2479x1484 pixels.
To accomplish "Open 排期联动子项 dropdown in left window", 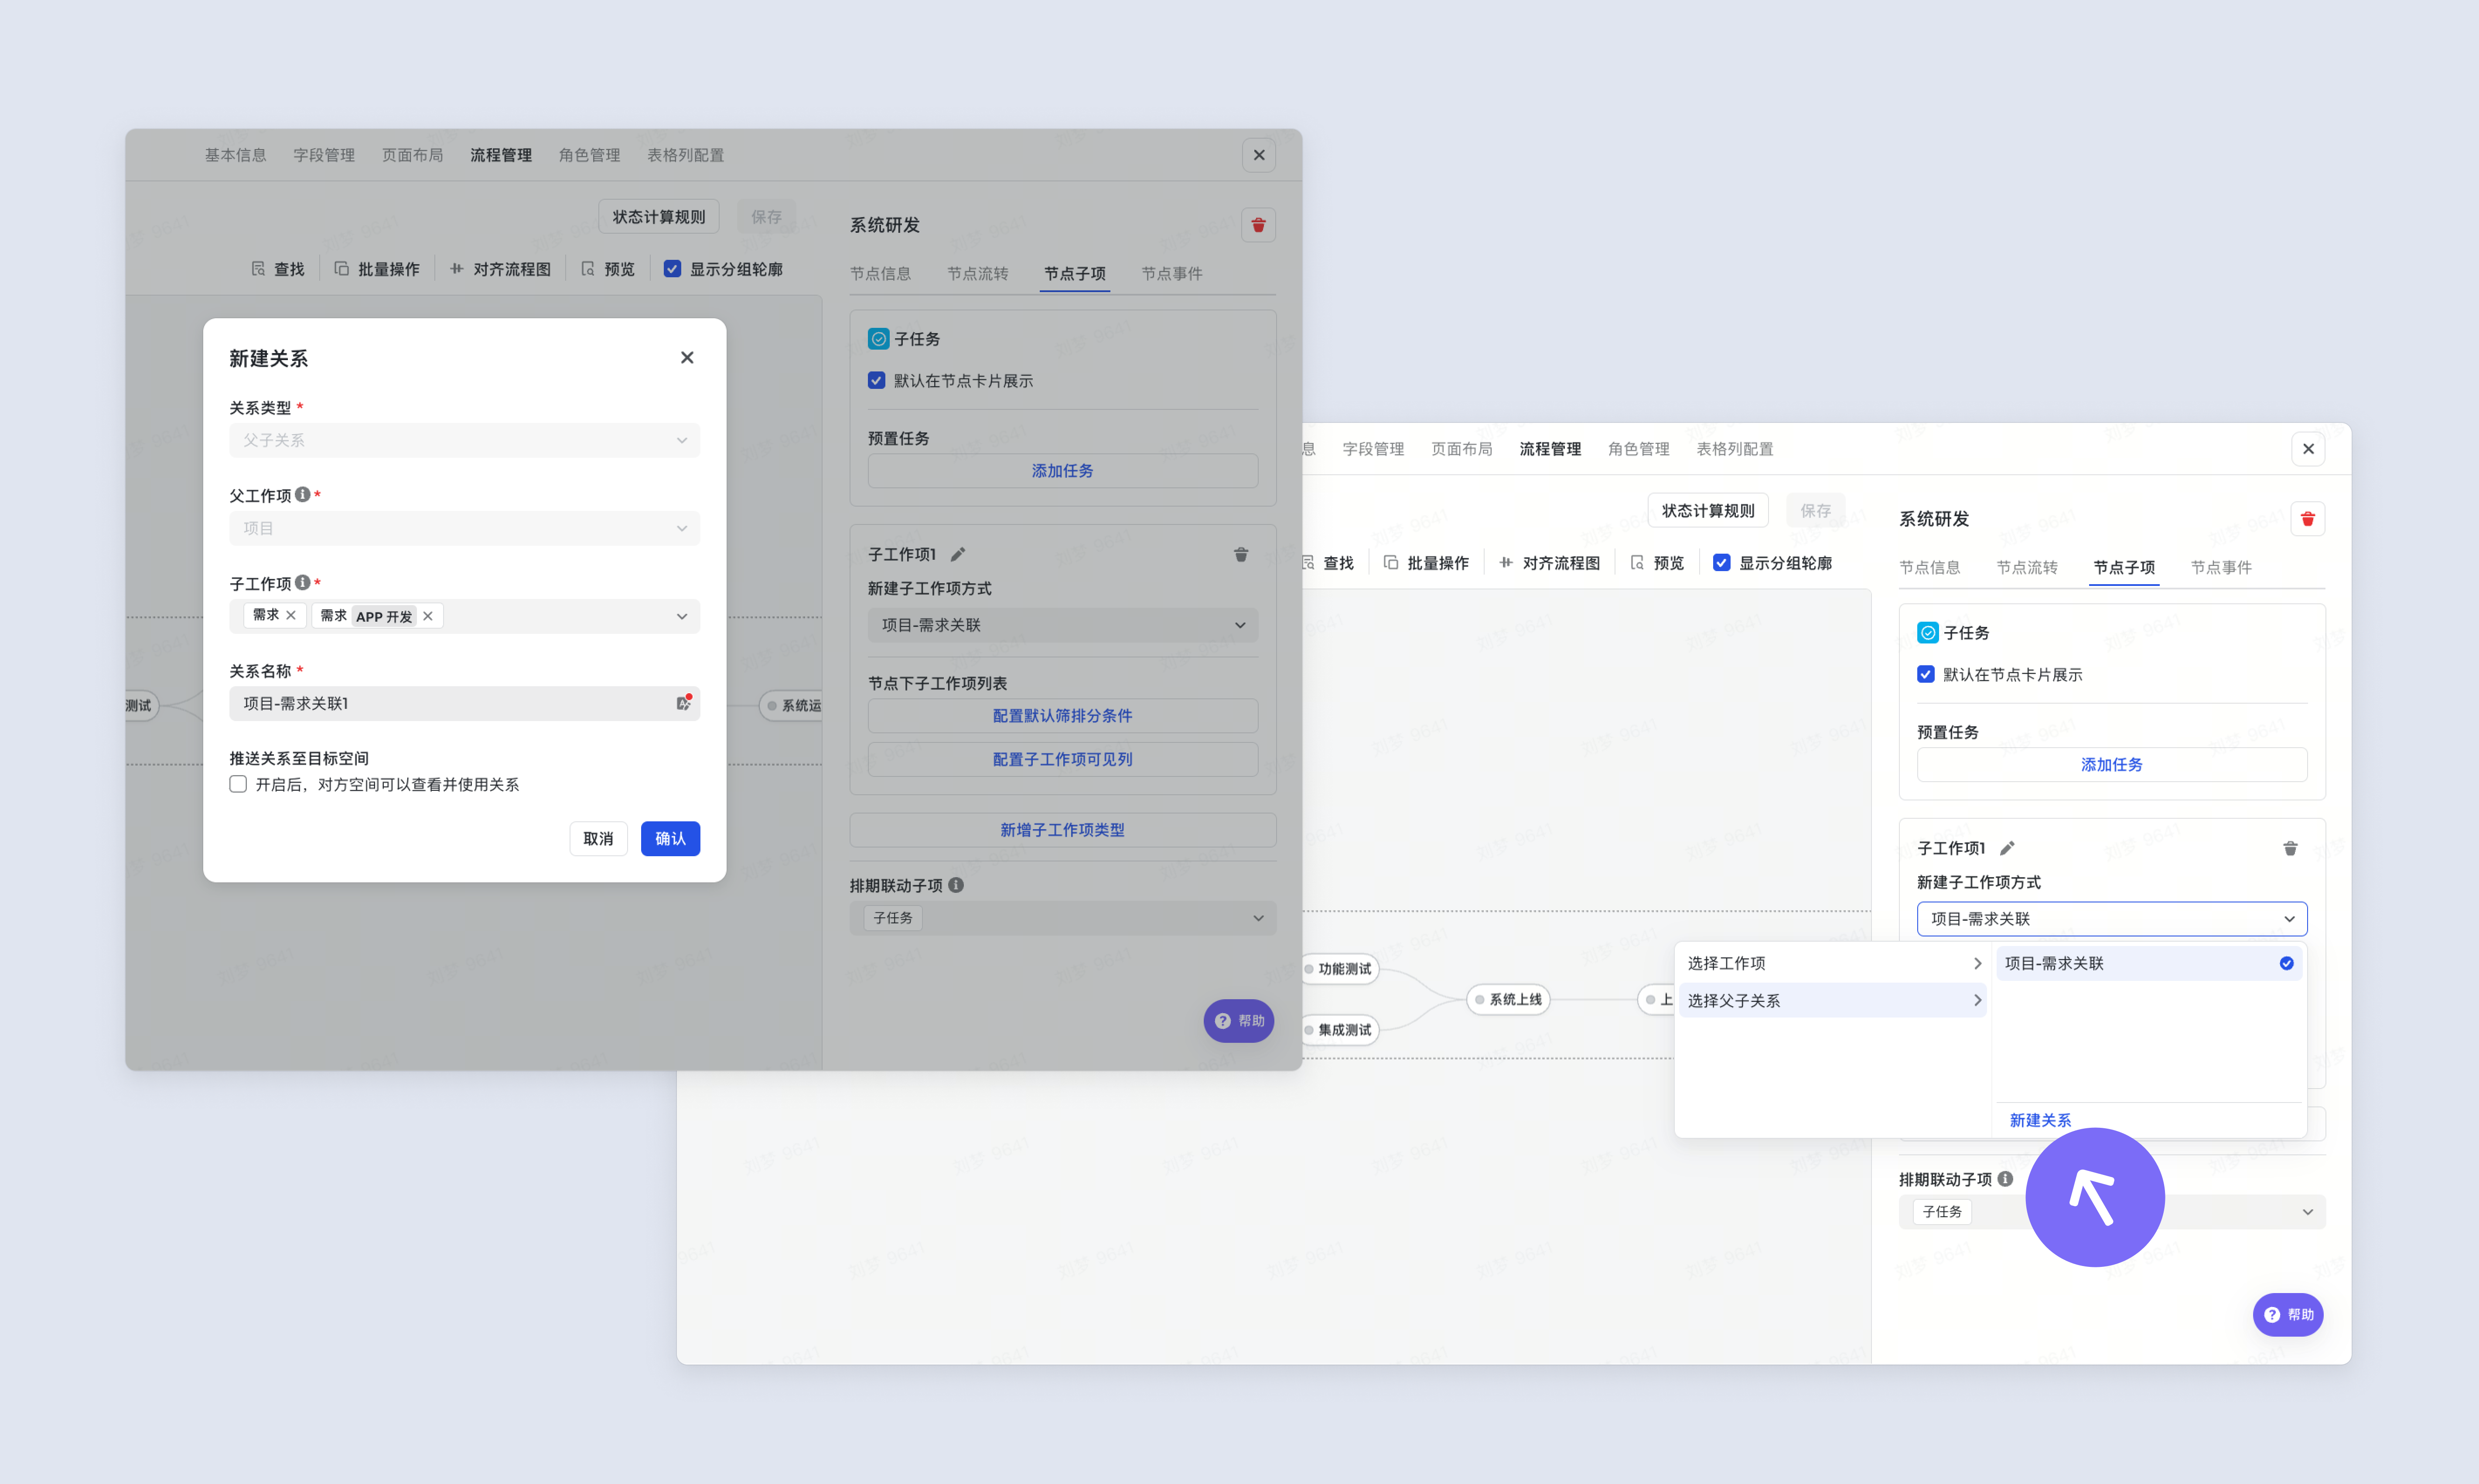I will point(1062,918).
